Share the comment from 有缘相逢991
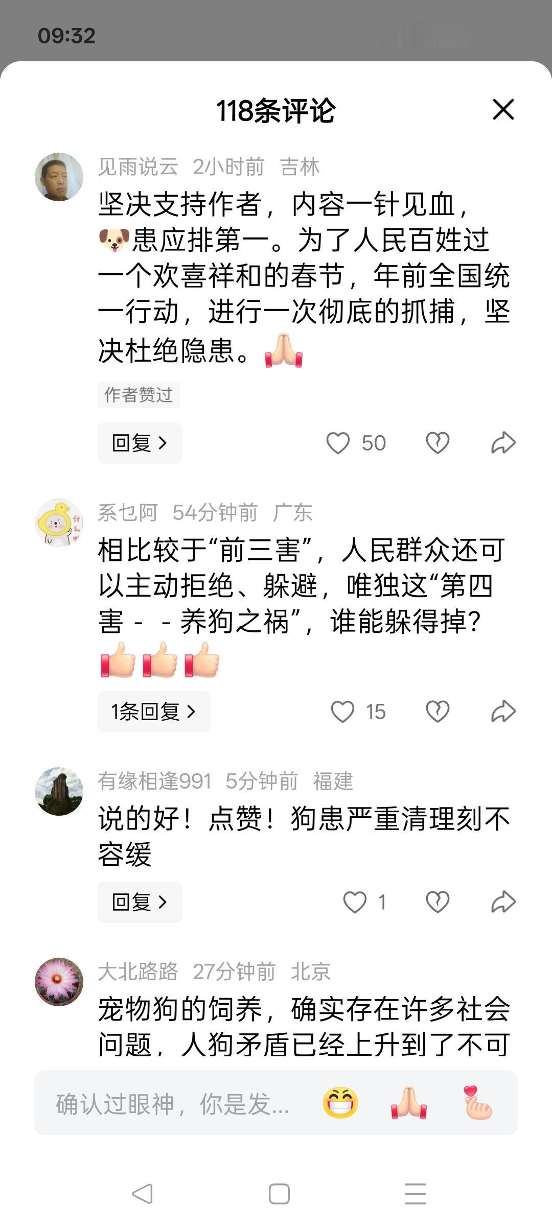This screenshot has width=552, height=1232. (x=503, y=902)
